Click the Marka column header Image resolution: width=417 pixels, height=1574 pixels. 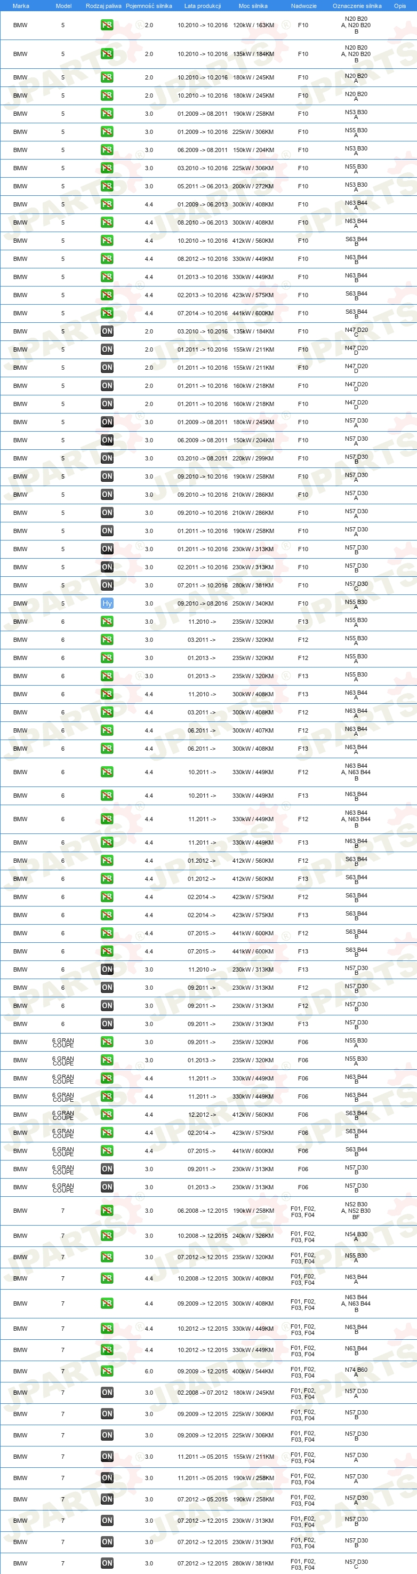click(21, 5)
